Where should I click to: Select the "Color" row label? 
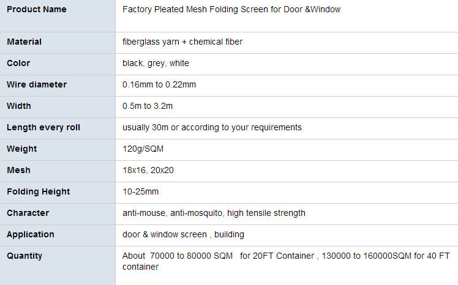18,63
